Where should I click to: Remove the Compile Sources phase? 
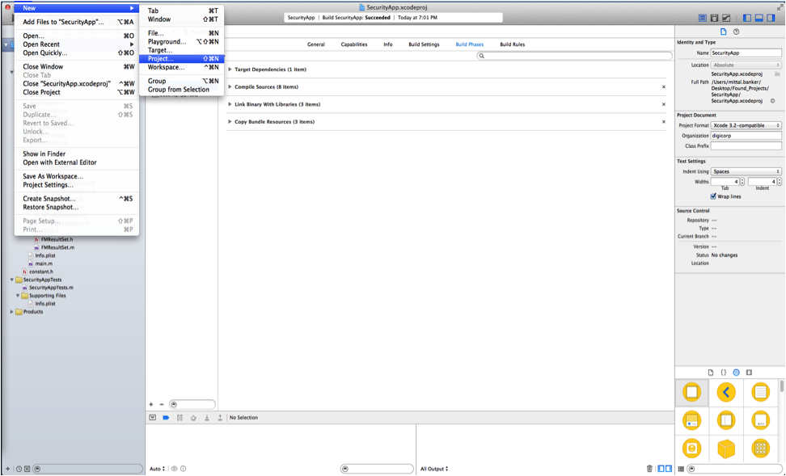[664, 87]
